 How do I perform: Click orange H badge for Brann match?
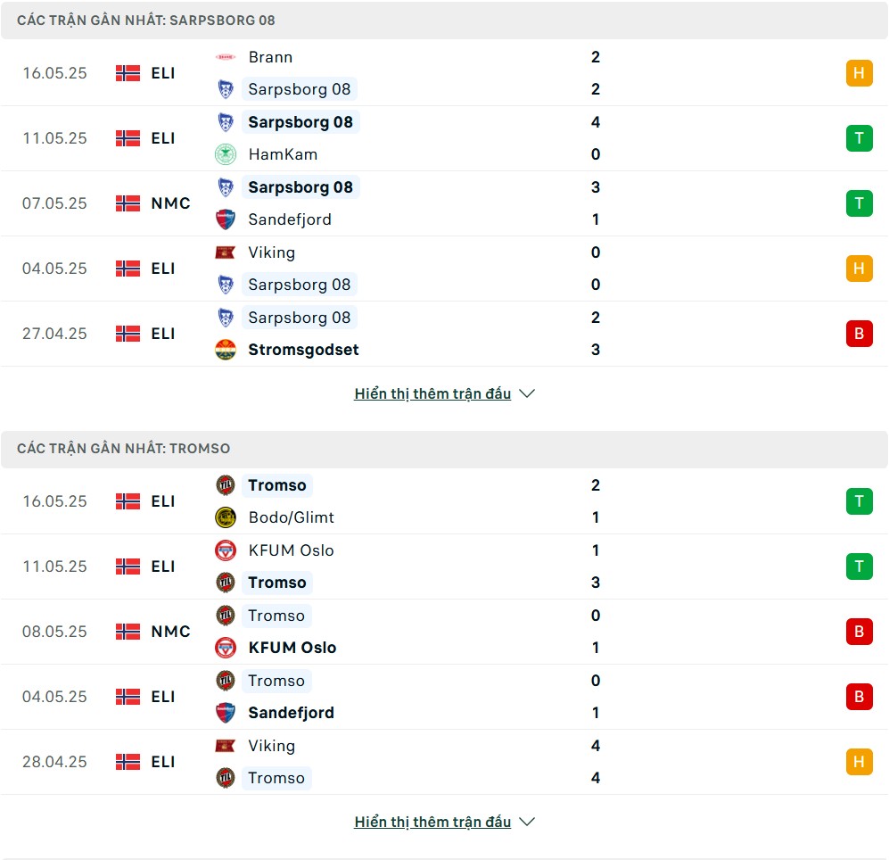point(859,73)
